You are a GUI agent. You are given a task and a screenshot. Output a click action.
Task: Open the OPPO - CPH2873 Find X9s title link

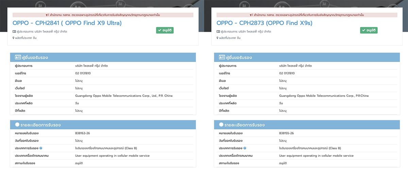pyautogui.click(x=264, y=23)
